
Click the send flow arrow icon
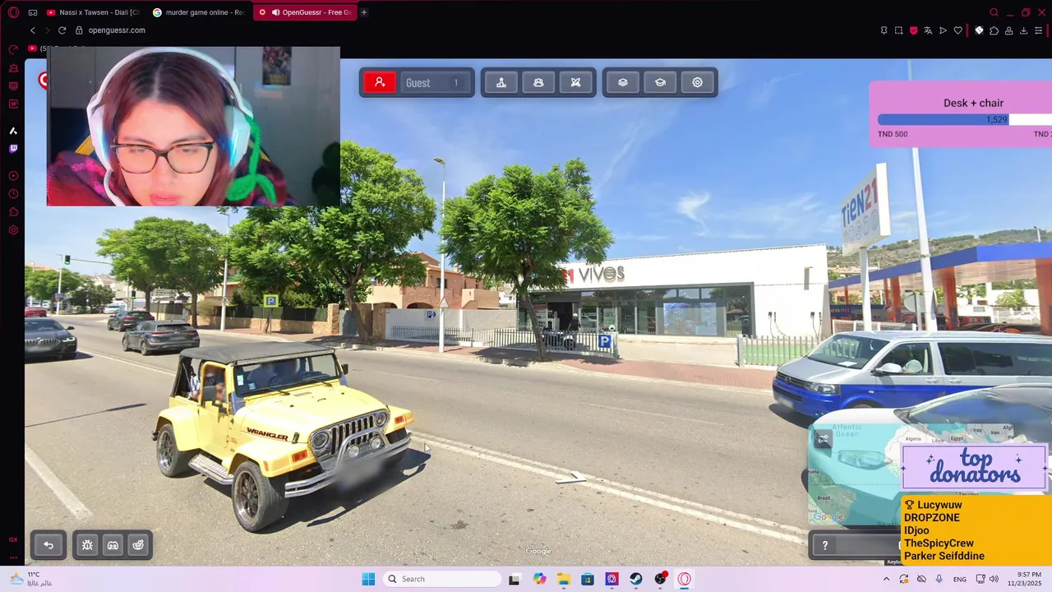tap(943, 30)
